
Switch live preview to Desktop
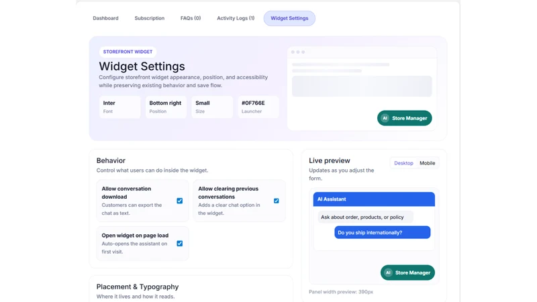coord(403,163)
